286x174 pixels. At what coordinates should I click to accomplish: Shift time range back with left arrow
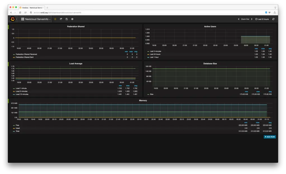239,19
